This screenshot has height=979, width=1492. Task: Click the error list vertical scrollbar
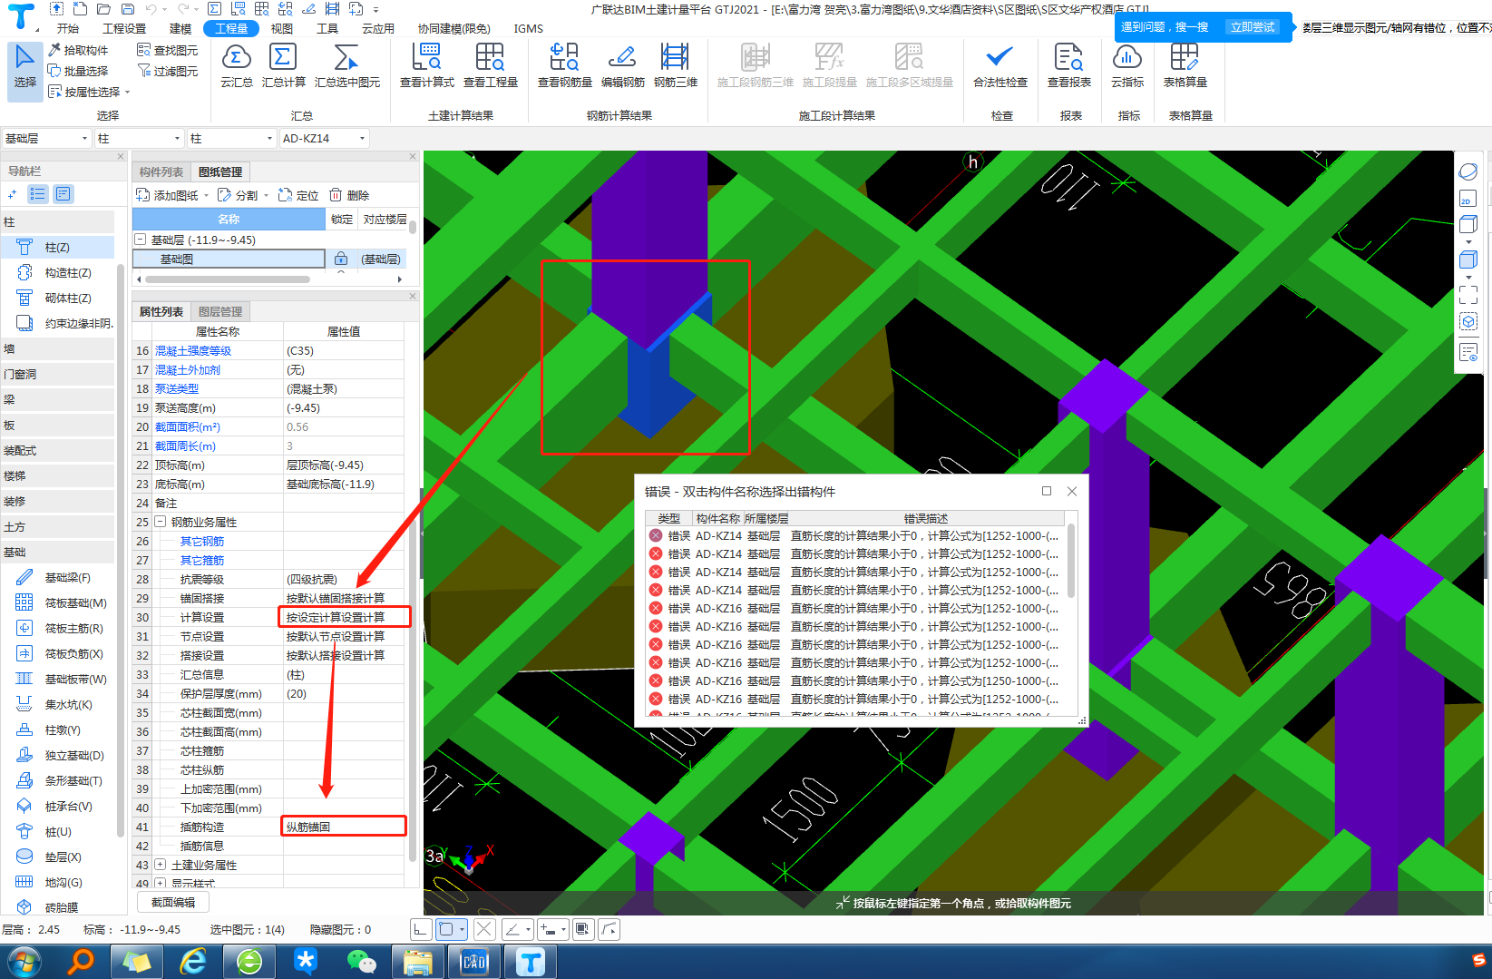pos(1071,563)
